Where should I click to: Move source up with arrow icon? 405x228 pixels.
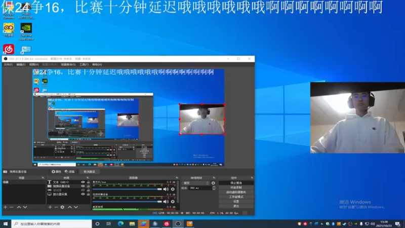tap(70, 207)
